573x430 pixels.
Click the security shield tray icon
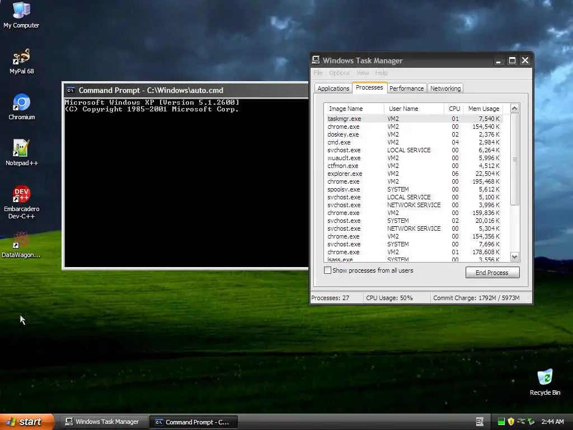click(511, 422)
